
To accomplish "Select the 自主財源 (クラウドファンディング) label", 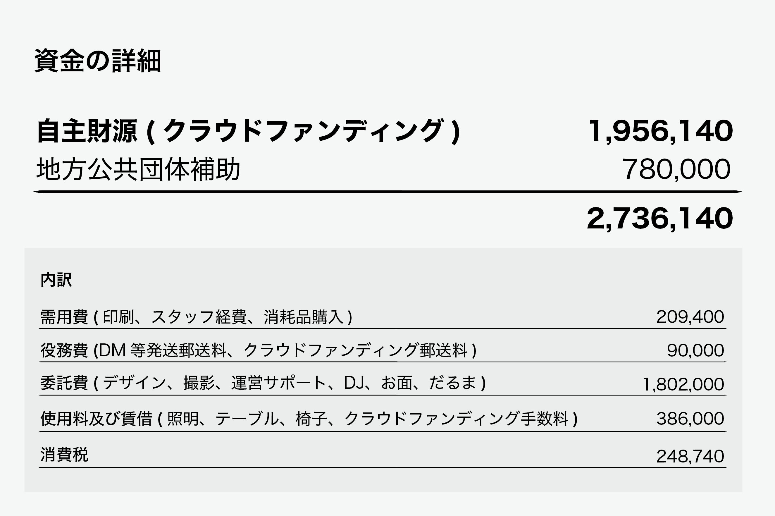I will (x=248, y=131).
